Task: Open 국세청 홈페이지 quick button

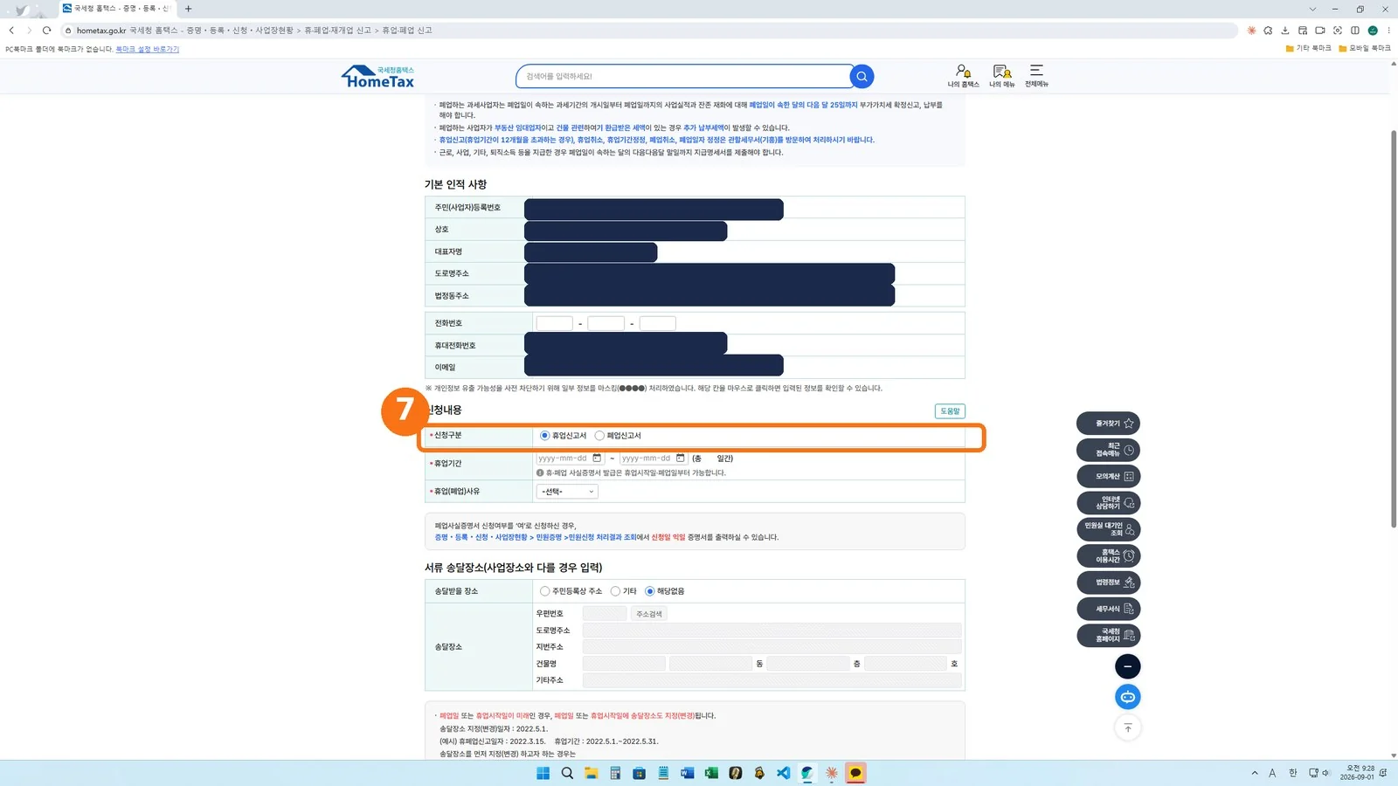Action: tap(1108, 636)
